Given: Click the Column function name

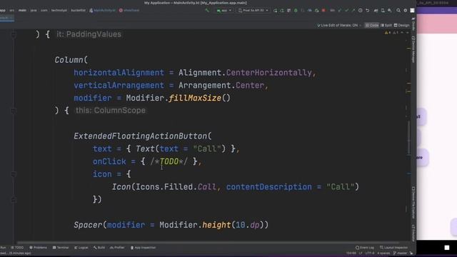Looking at the screenshot, I should click(x=69, y=60).
